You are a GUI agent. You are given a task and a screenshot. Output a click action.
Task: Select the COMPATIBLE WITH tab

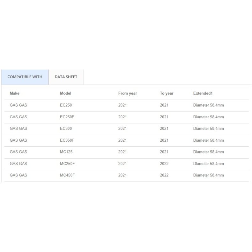pyautogui.click(x=25, y=77)
